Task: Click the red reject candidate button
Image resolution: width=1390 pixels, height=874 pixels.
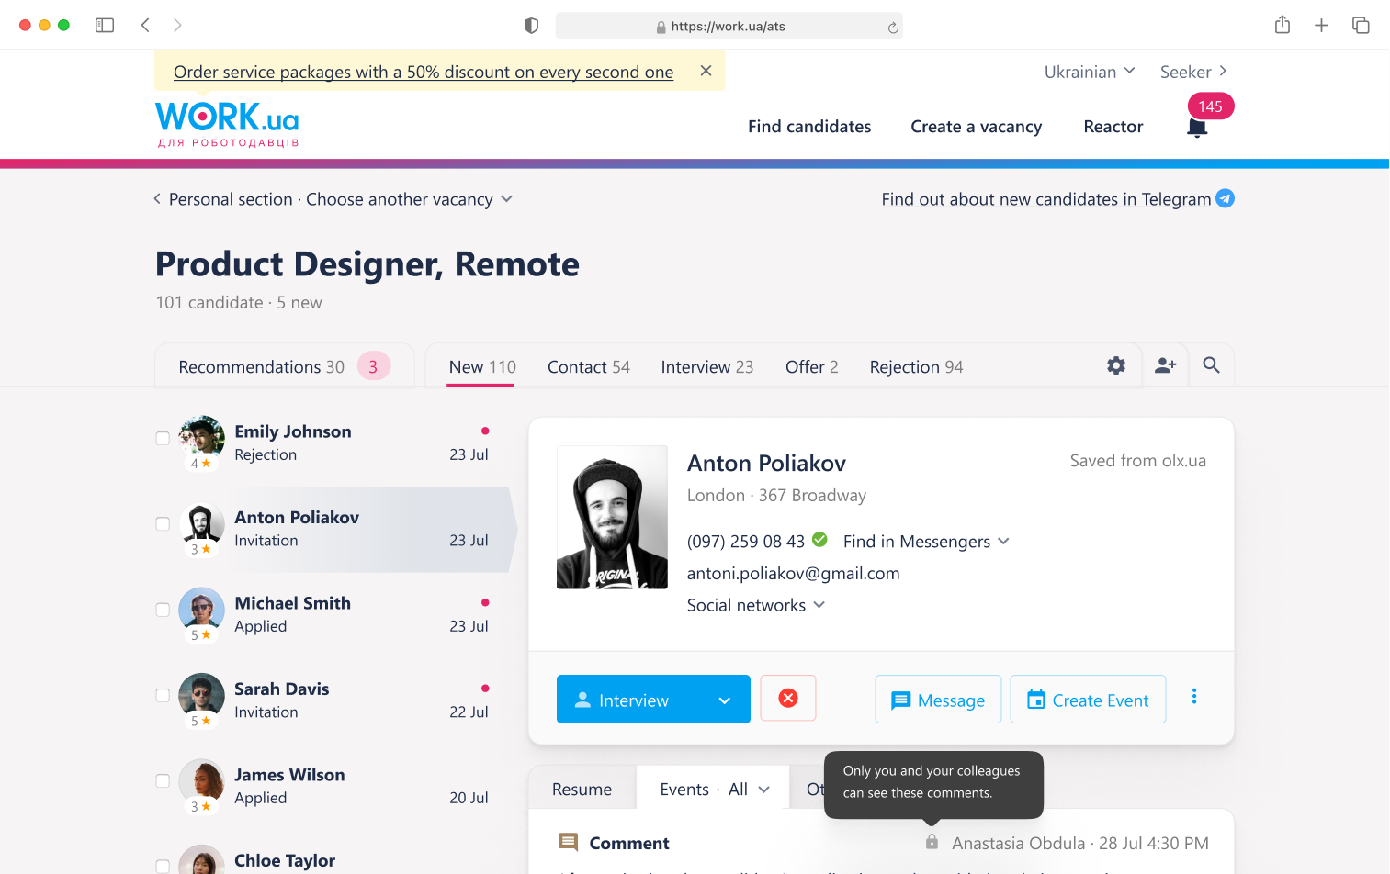Action: (x=787, y=699)
